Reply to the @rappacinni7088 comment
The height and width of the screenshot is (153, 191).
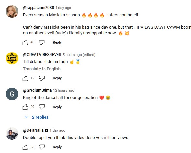[x=57, y=42]
